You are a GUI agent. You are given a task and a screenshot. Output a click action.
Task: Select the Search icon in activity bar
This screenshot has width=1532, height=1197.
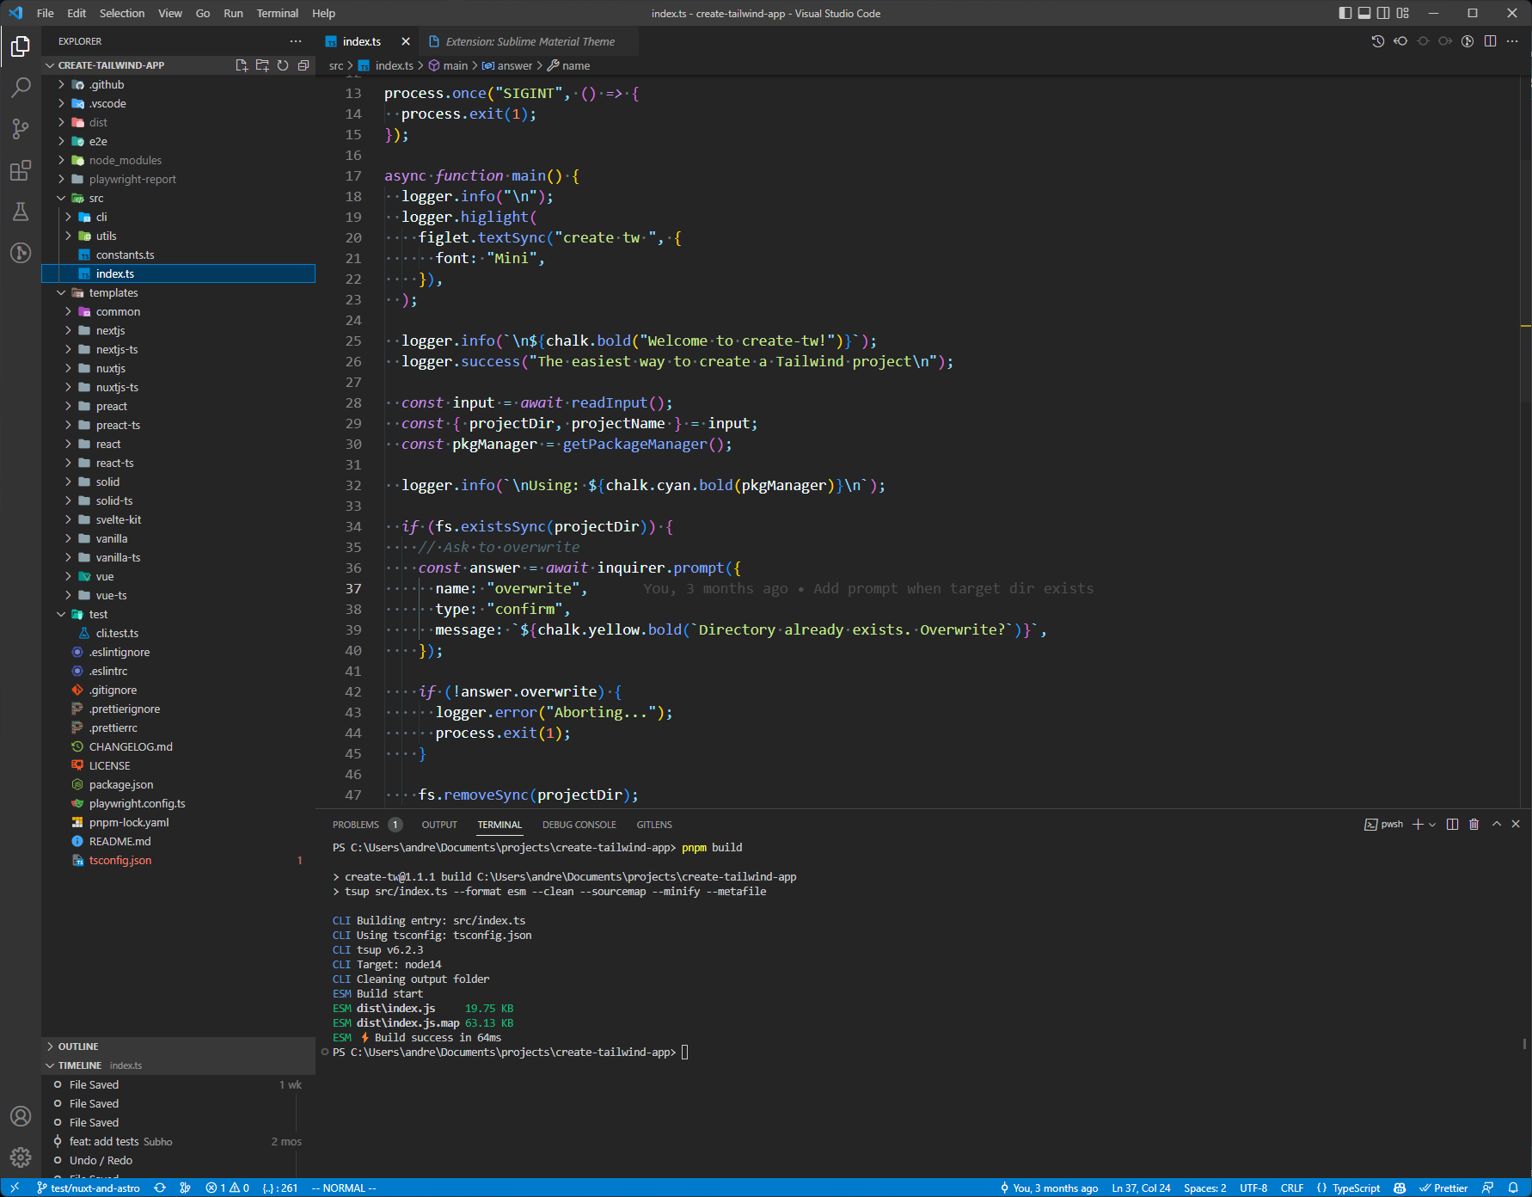point(21,87)
